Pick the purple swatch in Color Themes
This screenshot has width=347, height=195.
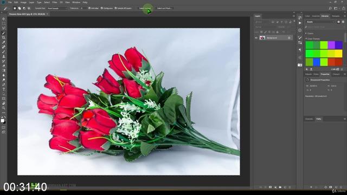click(331, 45)
